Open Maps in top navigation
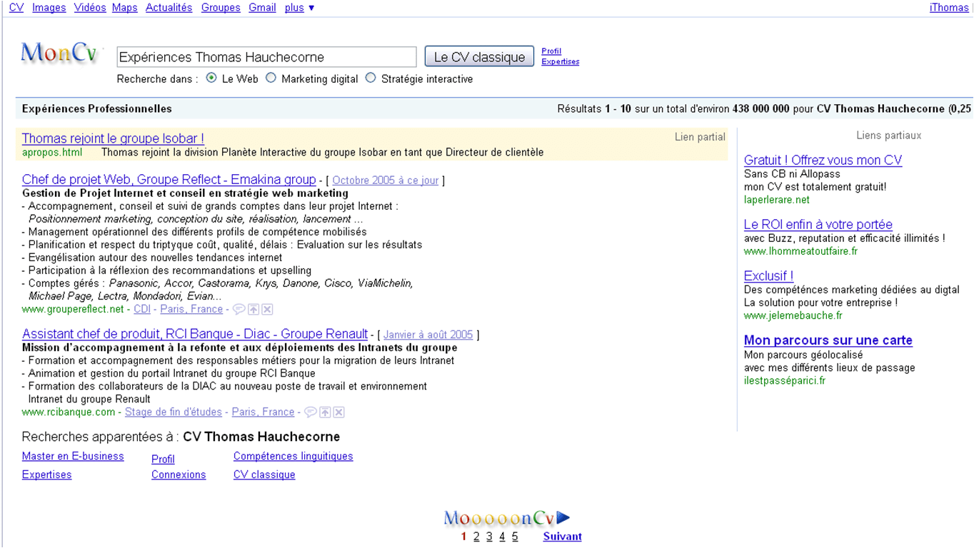Viewport: 974px width, 548px height. tap(125, 7)
